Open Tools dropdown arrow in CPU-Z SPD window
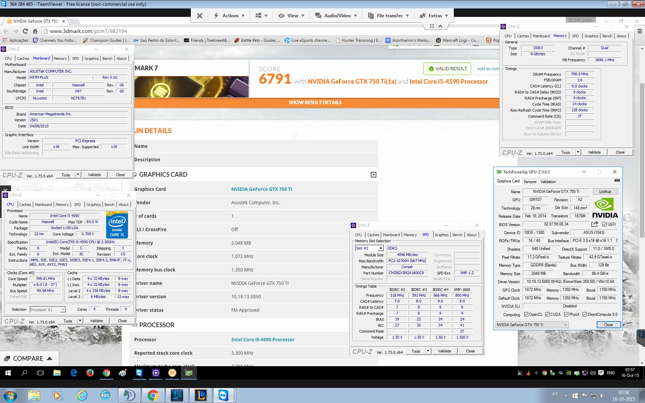The height and width of the screenshot is (403, 645). [x=428, y=351]
